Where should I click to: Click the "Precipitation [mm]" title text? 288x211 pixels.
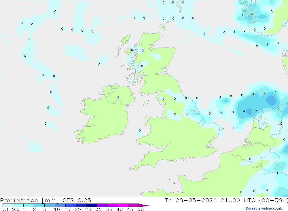pos(29,200)
